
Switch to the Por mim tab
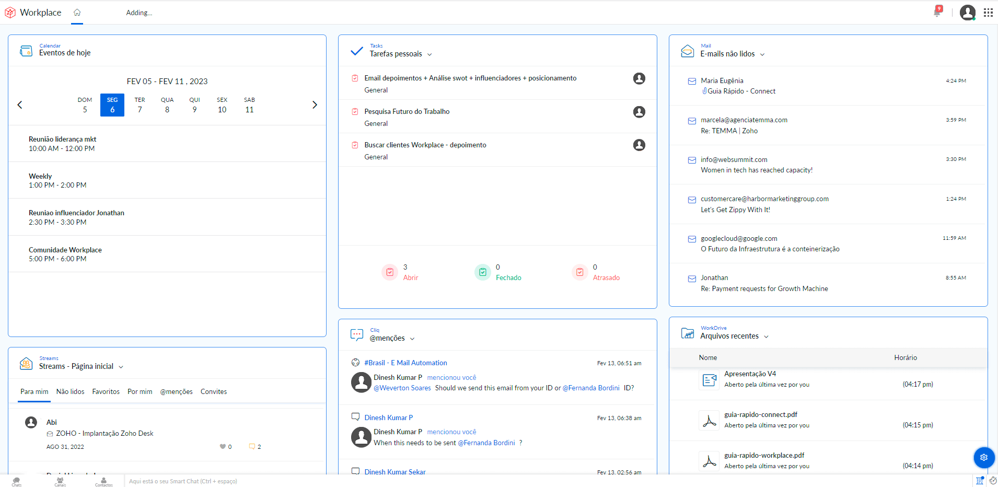tap(140, 392)
